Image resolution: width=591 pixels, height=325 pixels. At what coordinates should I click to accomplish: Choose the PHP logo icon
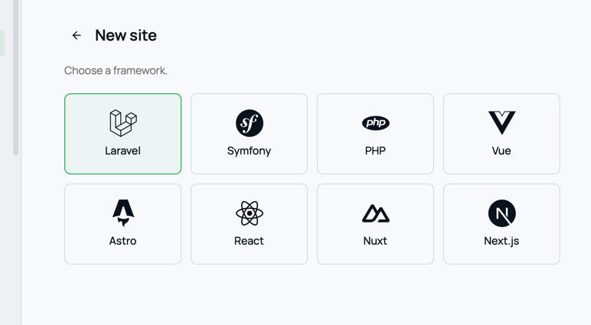pos(375,123)
